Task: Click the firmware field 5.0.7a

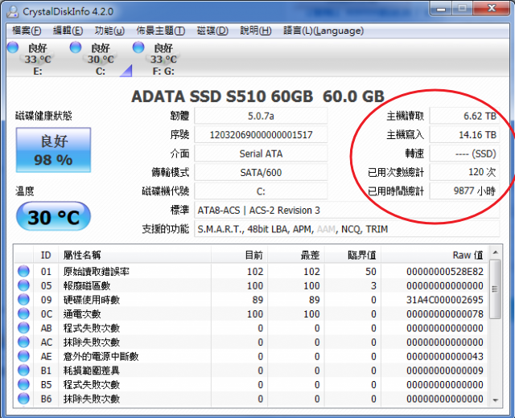Action: pos(261,116)
